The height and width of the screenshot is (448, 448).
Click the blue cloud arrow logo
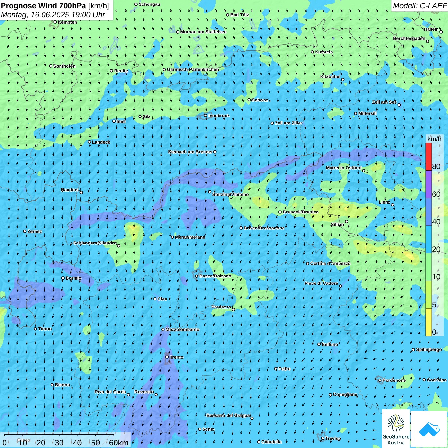429,429
